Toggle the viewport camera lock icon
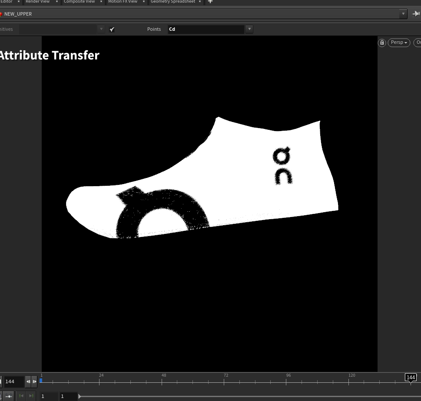 pyautogui.click(x=382, y=43)
